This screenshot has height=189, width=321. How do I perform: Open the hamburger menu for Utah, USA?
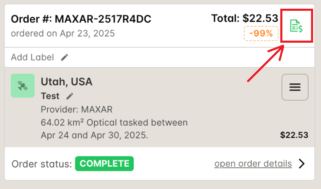pyautogui.click(x=295, y=87)
